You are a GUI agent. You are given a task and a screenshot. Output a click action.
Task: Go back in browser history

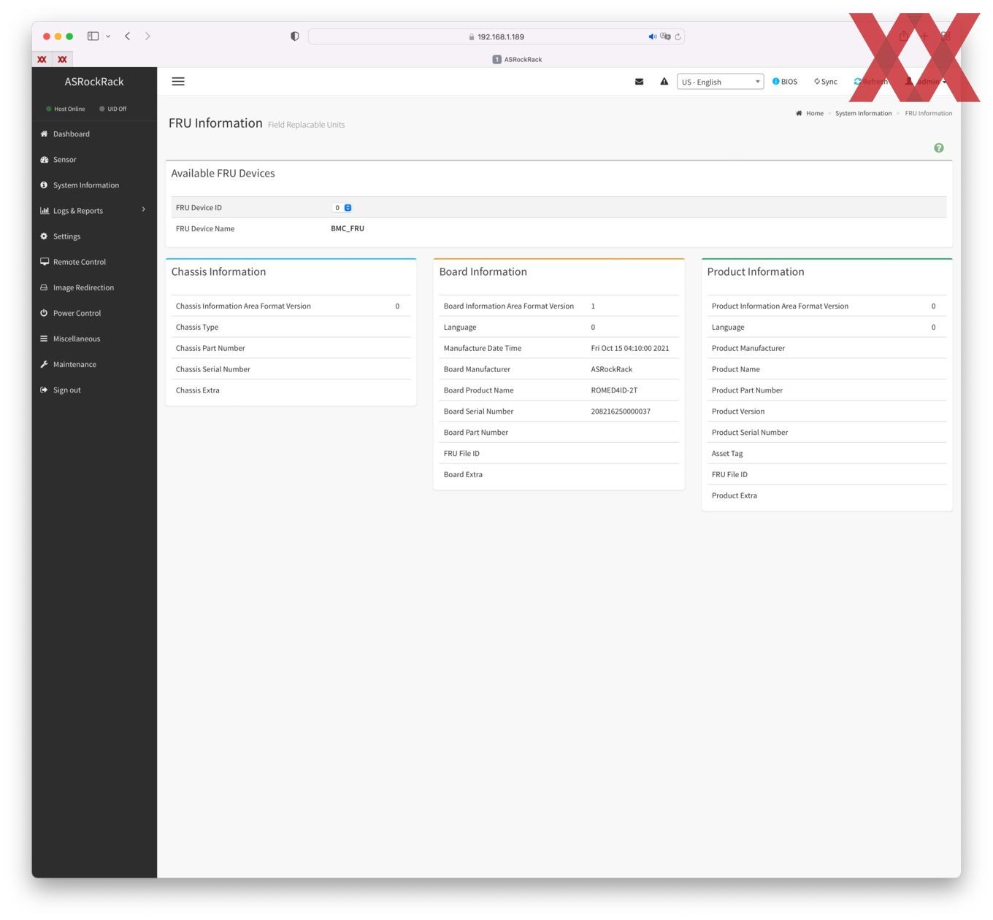coord(128,36)
